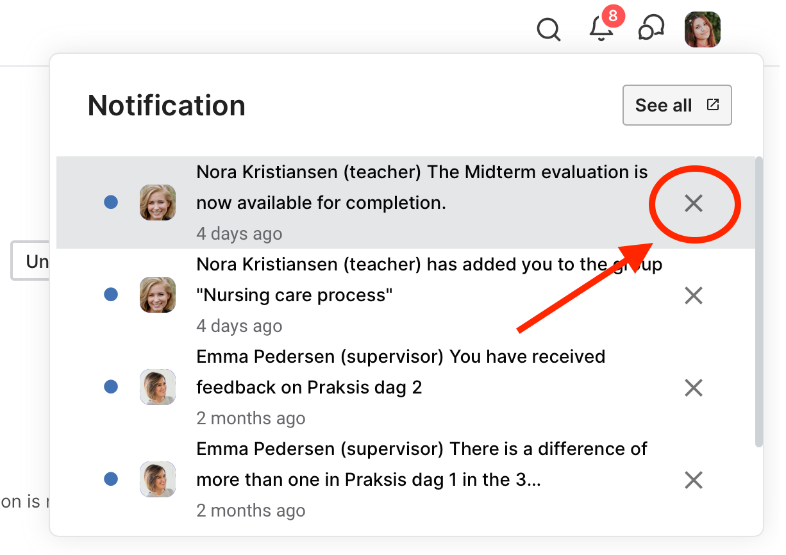
Task: Open the Praksis dag 1 difference notification
Action: coord(421,465)
